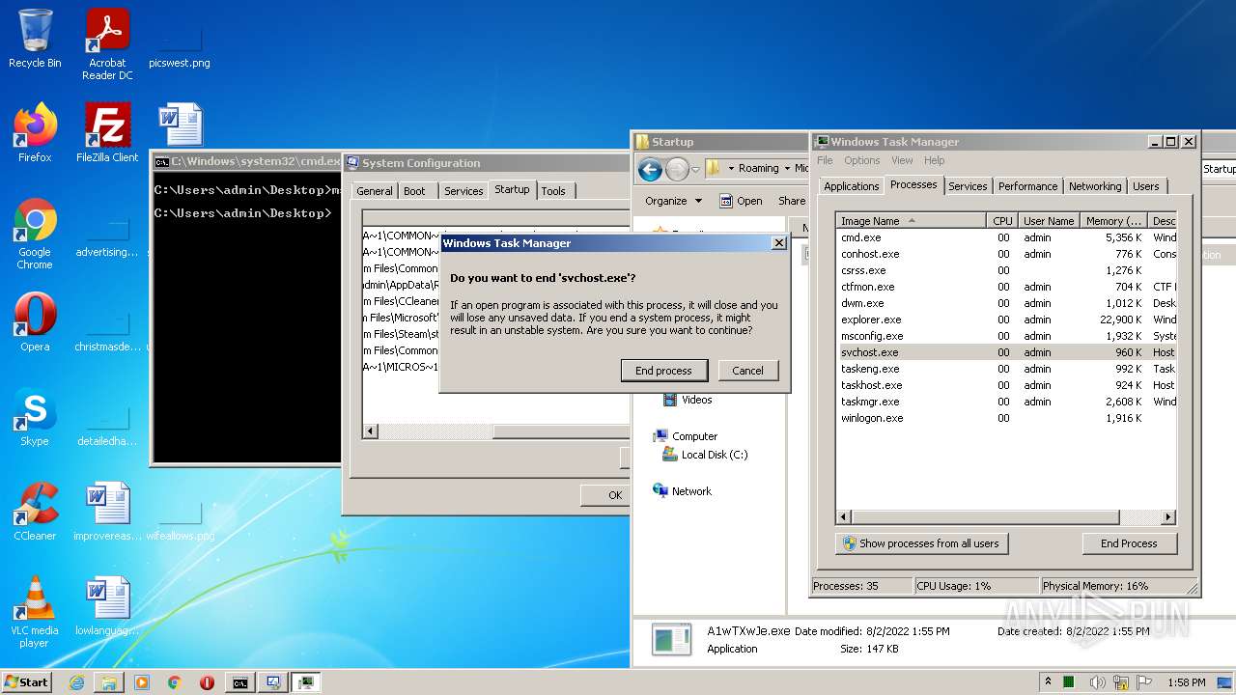Image resolution: width=1236 pixels, height=695 pixels.
Task: Select taskmgr.exe process row
Action: (1006, 402)
